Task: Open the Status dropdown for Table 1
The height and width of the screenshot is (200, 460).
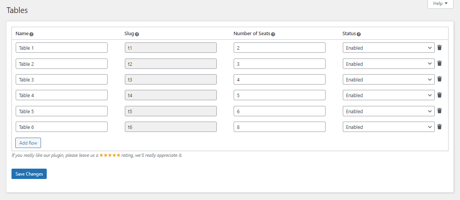Action: pos(388,48)
